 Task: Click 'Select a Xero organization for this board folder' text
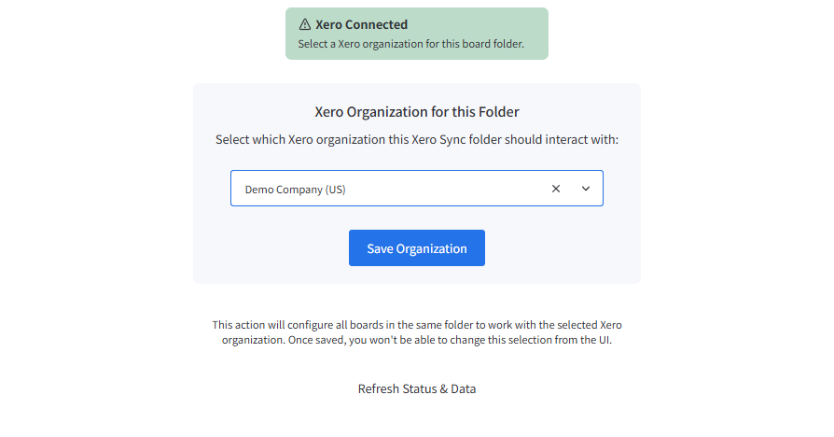(x=410, y=44)
